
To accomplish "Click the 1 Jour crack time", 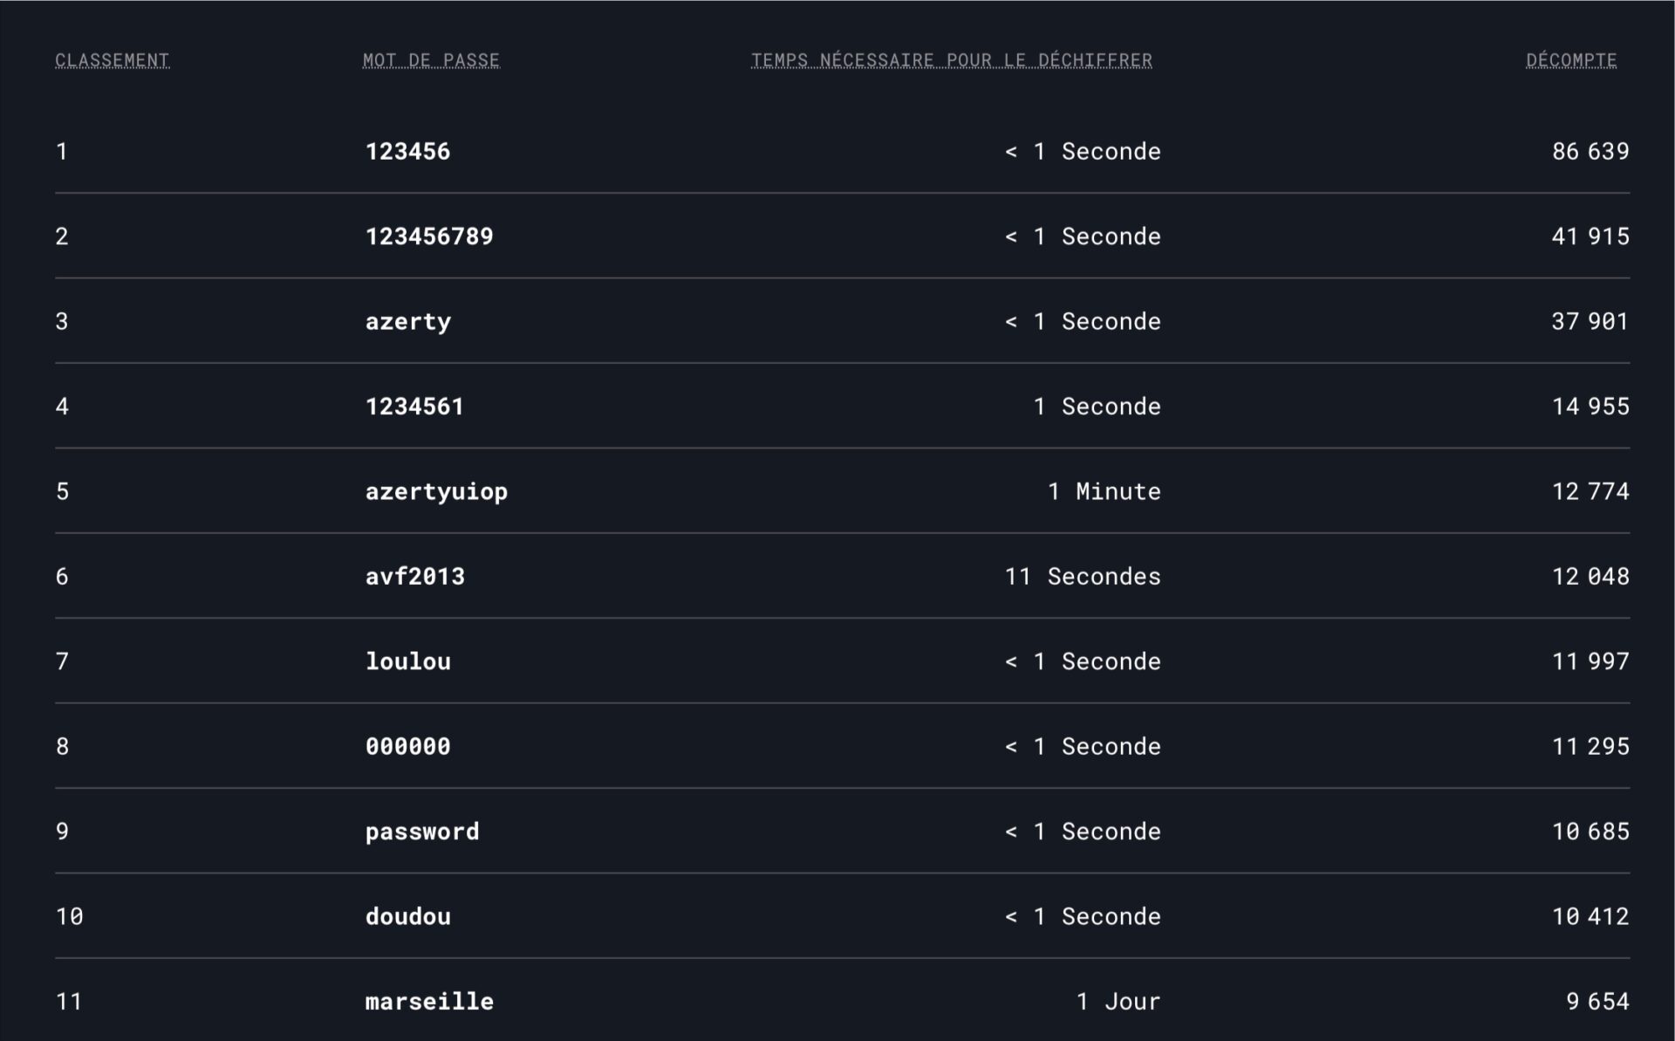I will point(1118,1002).
